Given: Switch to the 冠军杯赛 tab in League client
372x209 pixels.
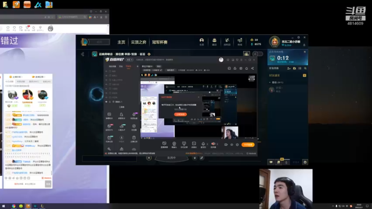Looking at the screenshot, I should (159, 42).
